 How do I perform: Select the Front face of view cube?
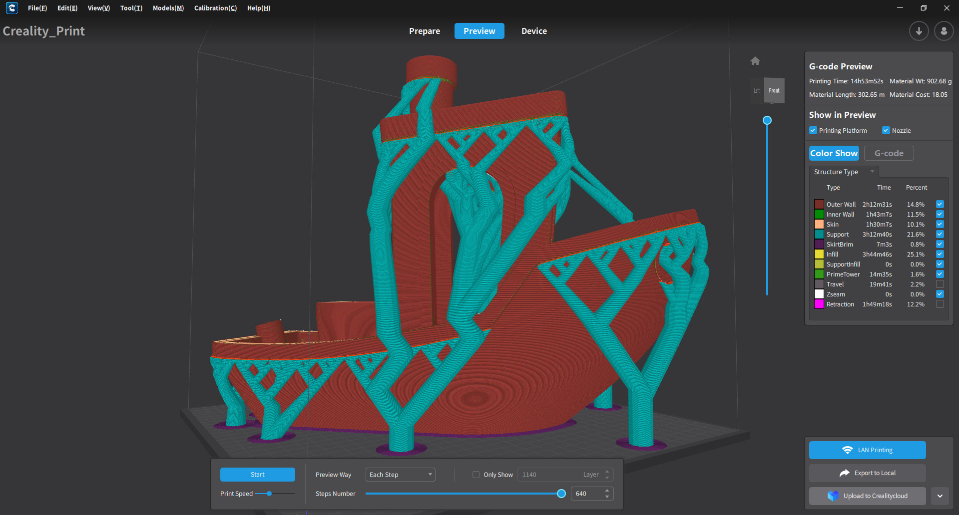(x=774, y=90)
